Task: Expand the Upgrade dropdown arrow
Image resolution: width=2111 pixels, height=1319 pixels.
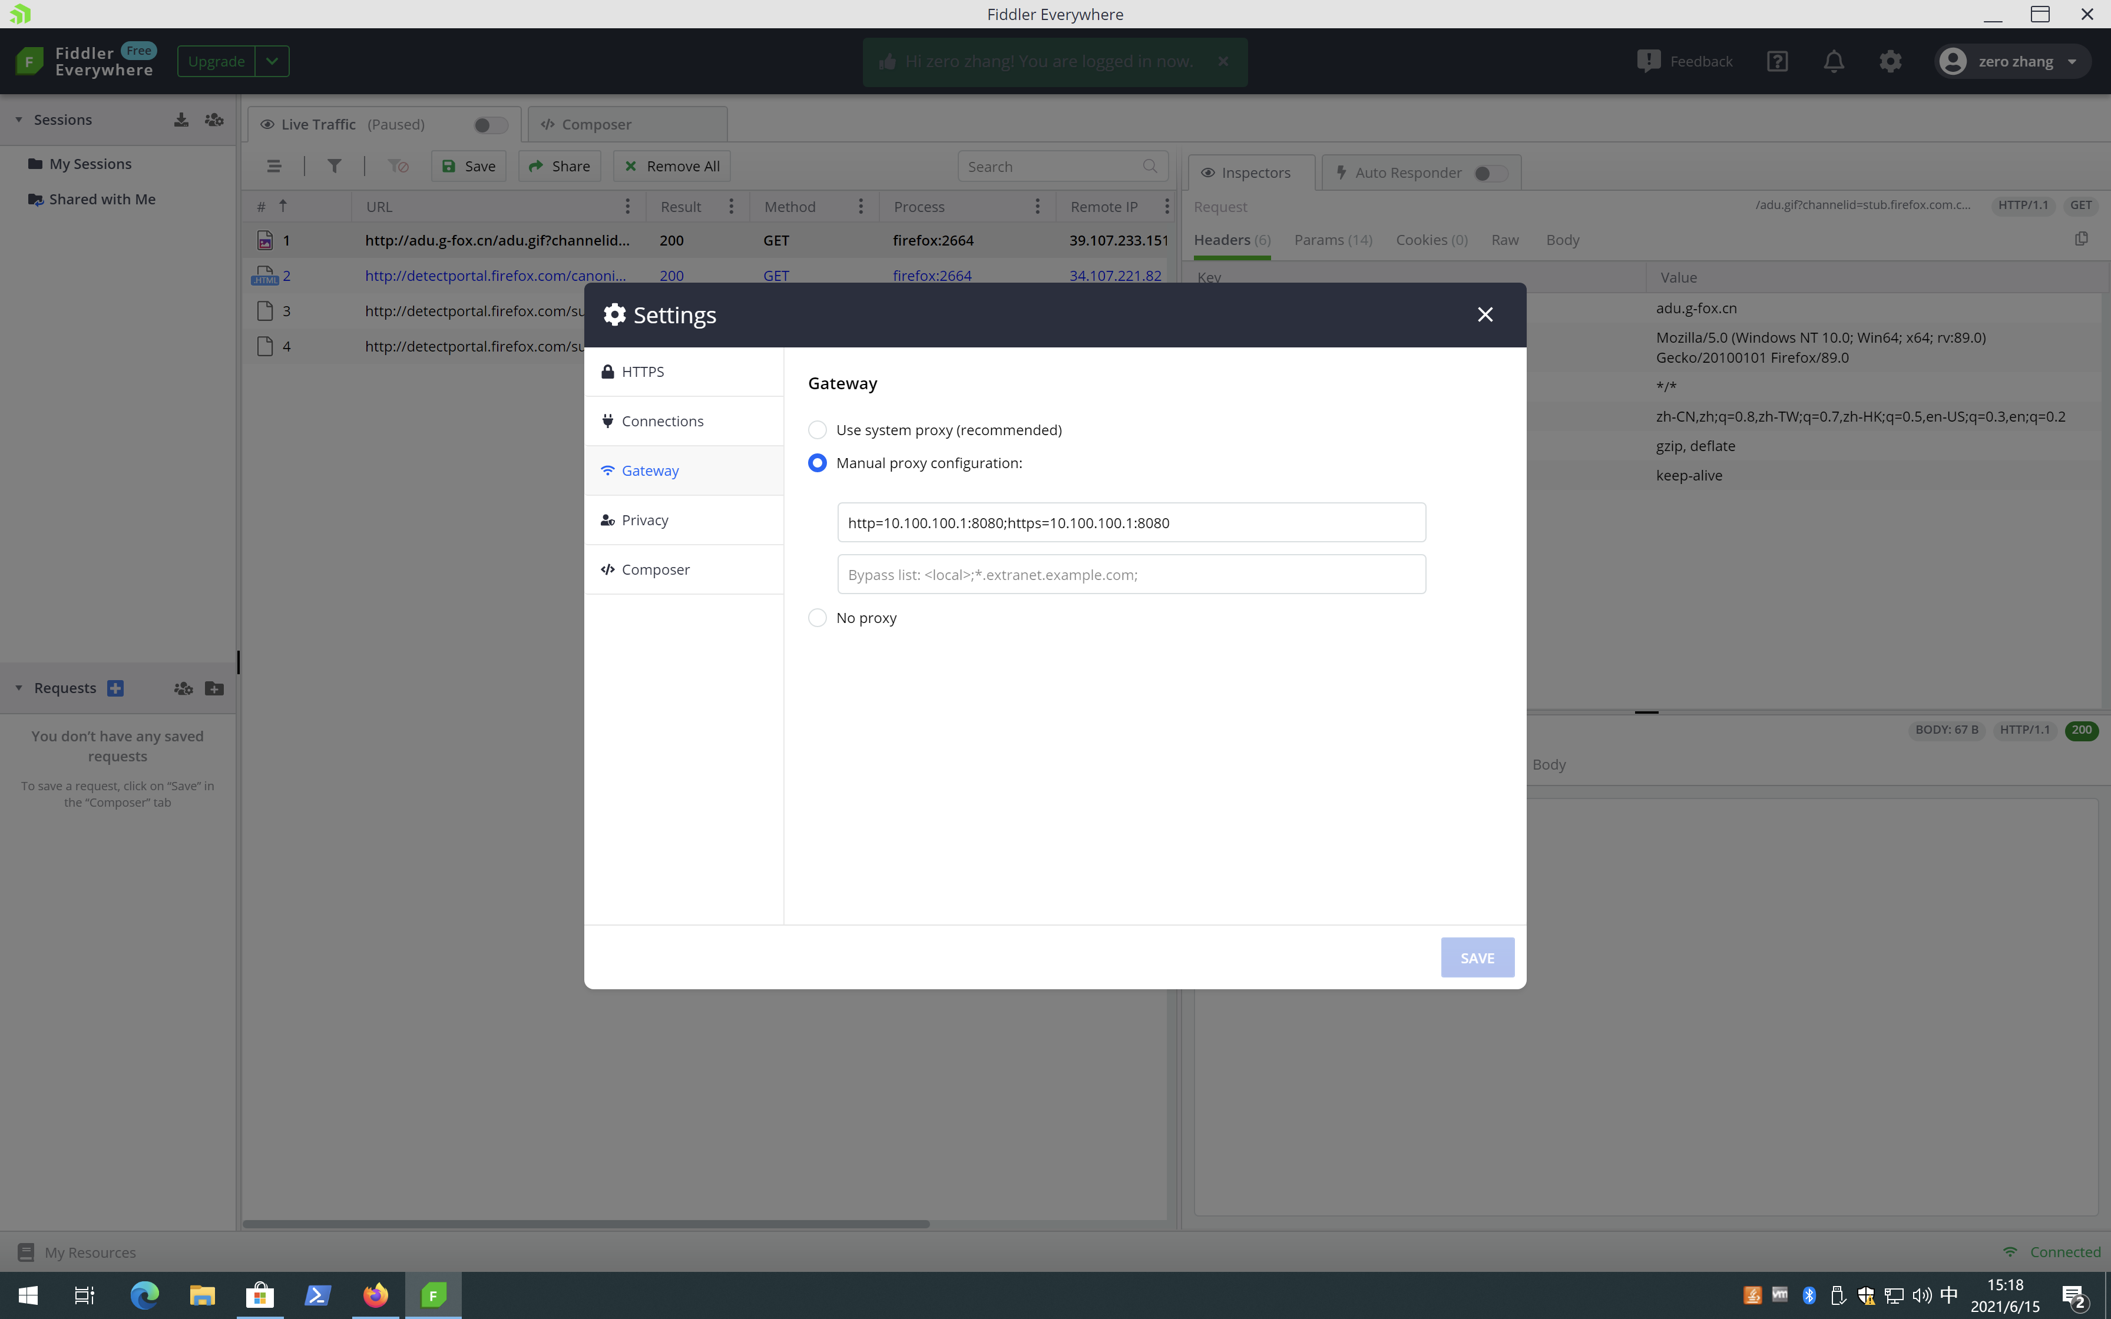Action: click(x=272, y=61)
